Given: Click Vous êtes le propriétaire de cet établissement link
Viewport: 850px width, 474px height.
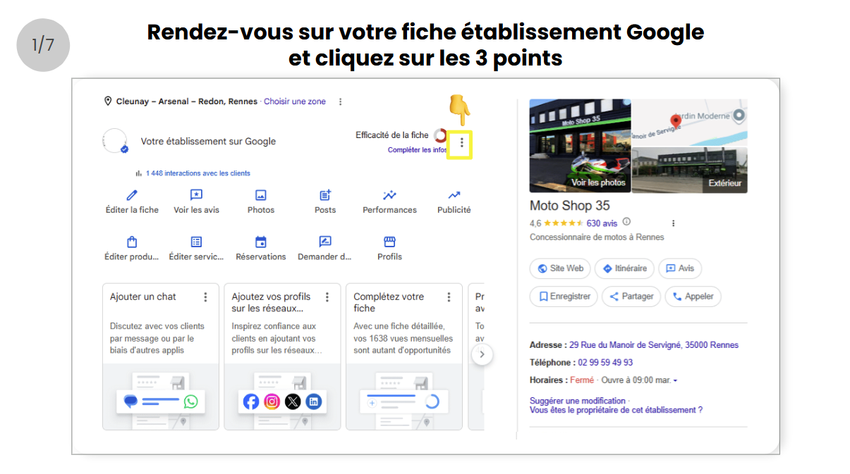Looking at the screenshot, I should (x=616, y=410).
